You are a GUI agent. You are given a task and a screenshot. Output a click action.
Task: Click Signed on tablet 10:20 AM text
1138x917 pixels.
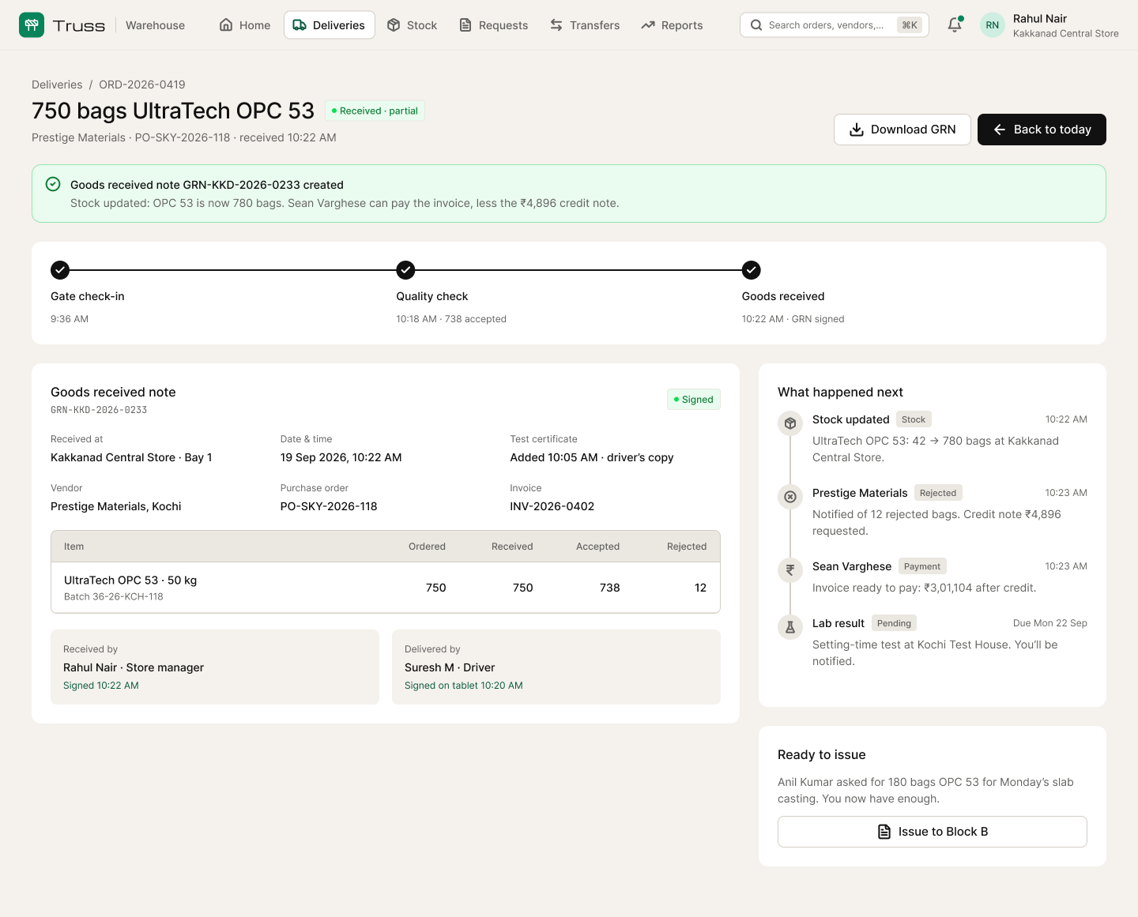coord(464,686)
